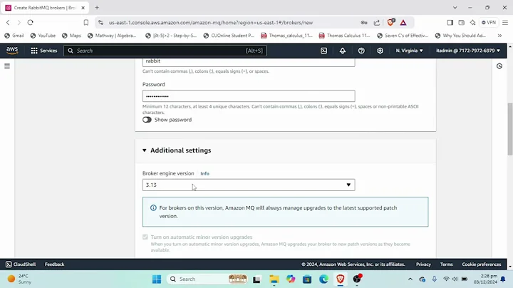This screenshot has height=288, width=513.
Task: Focus the AWS Search box
Action: click(x=165, y=51)
